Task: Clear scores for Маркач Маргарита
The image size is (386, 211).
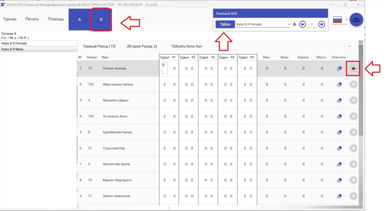Action: click(x=339, y=180)
